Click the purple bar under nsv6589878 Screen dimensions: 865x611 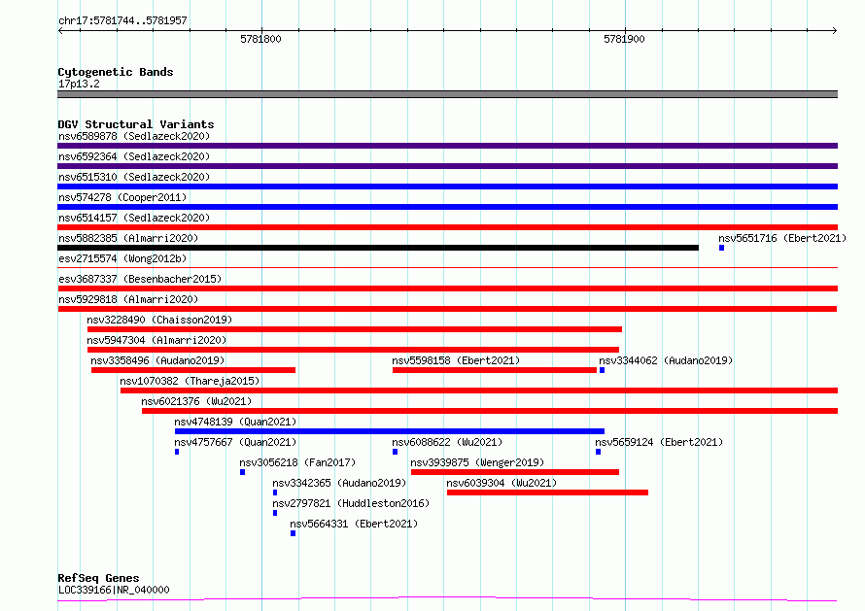(447, 146)
